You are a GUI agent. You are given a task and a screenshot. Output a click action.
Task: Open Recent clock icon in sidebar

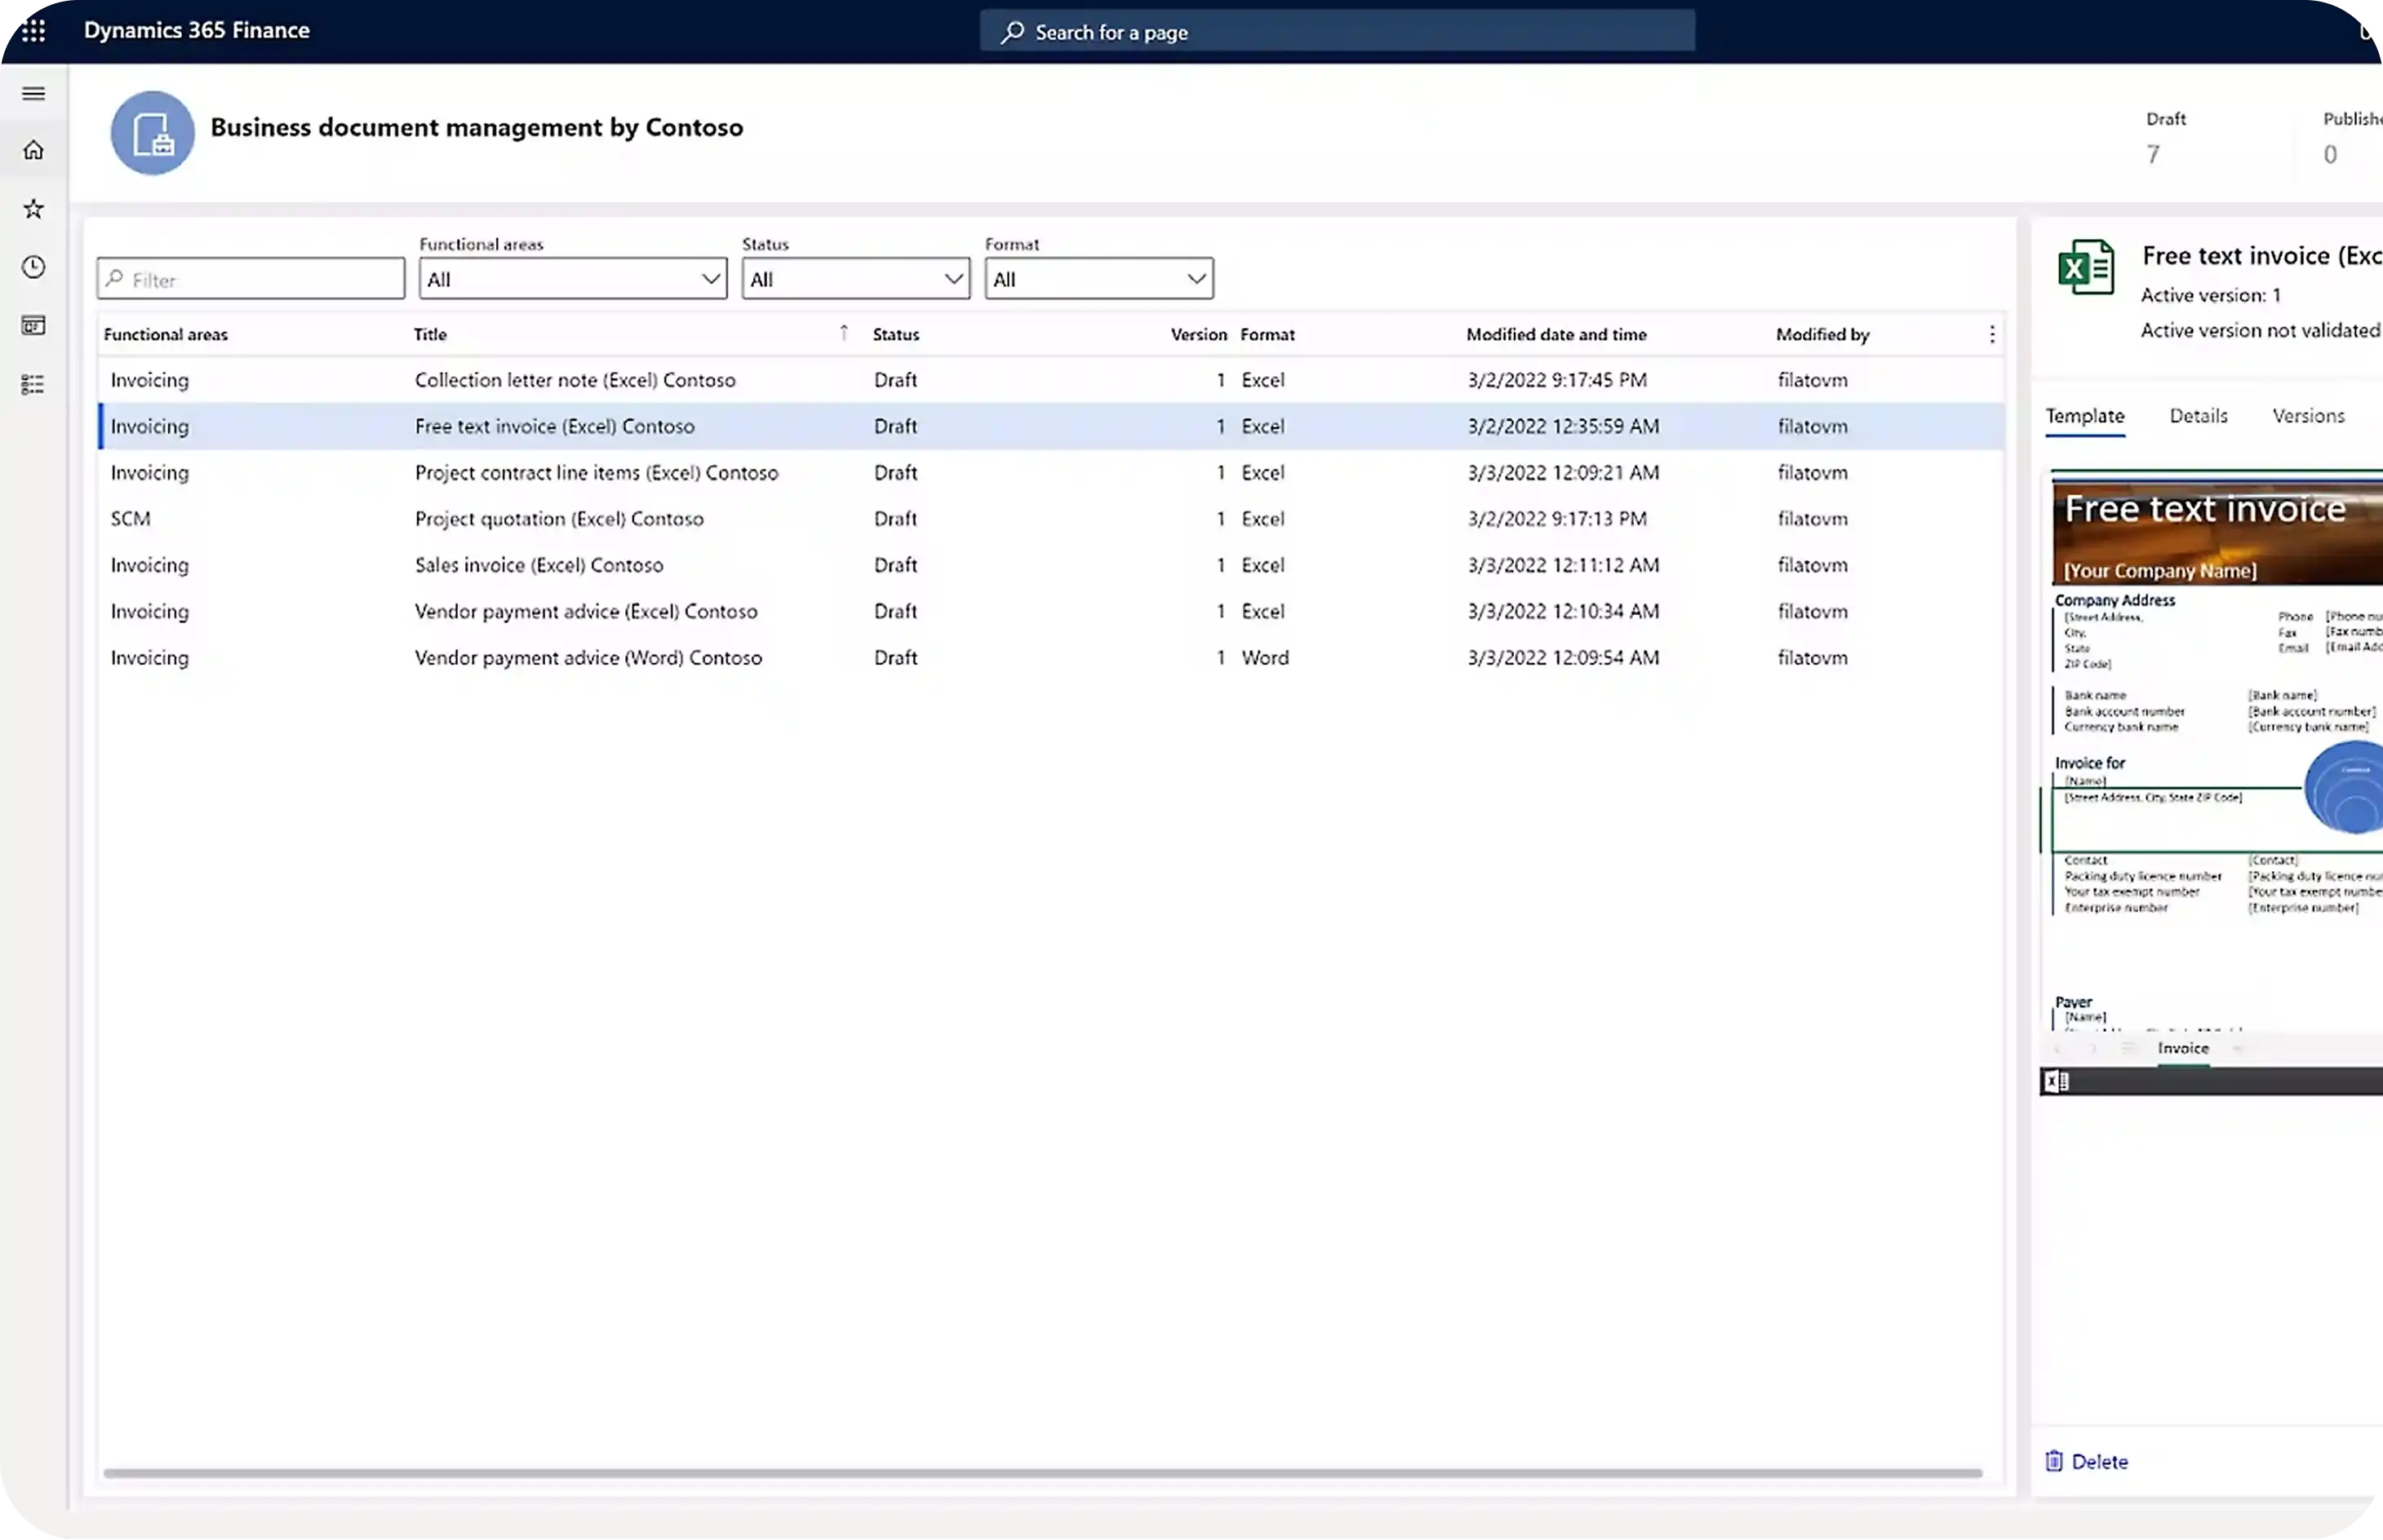point(33,267)
